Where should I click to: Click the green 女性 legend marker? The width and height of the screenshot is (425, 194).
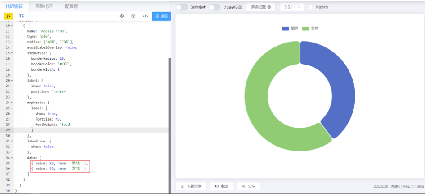pyautogui.click(x=305, y=29)
